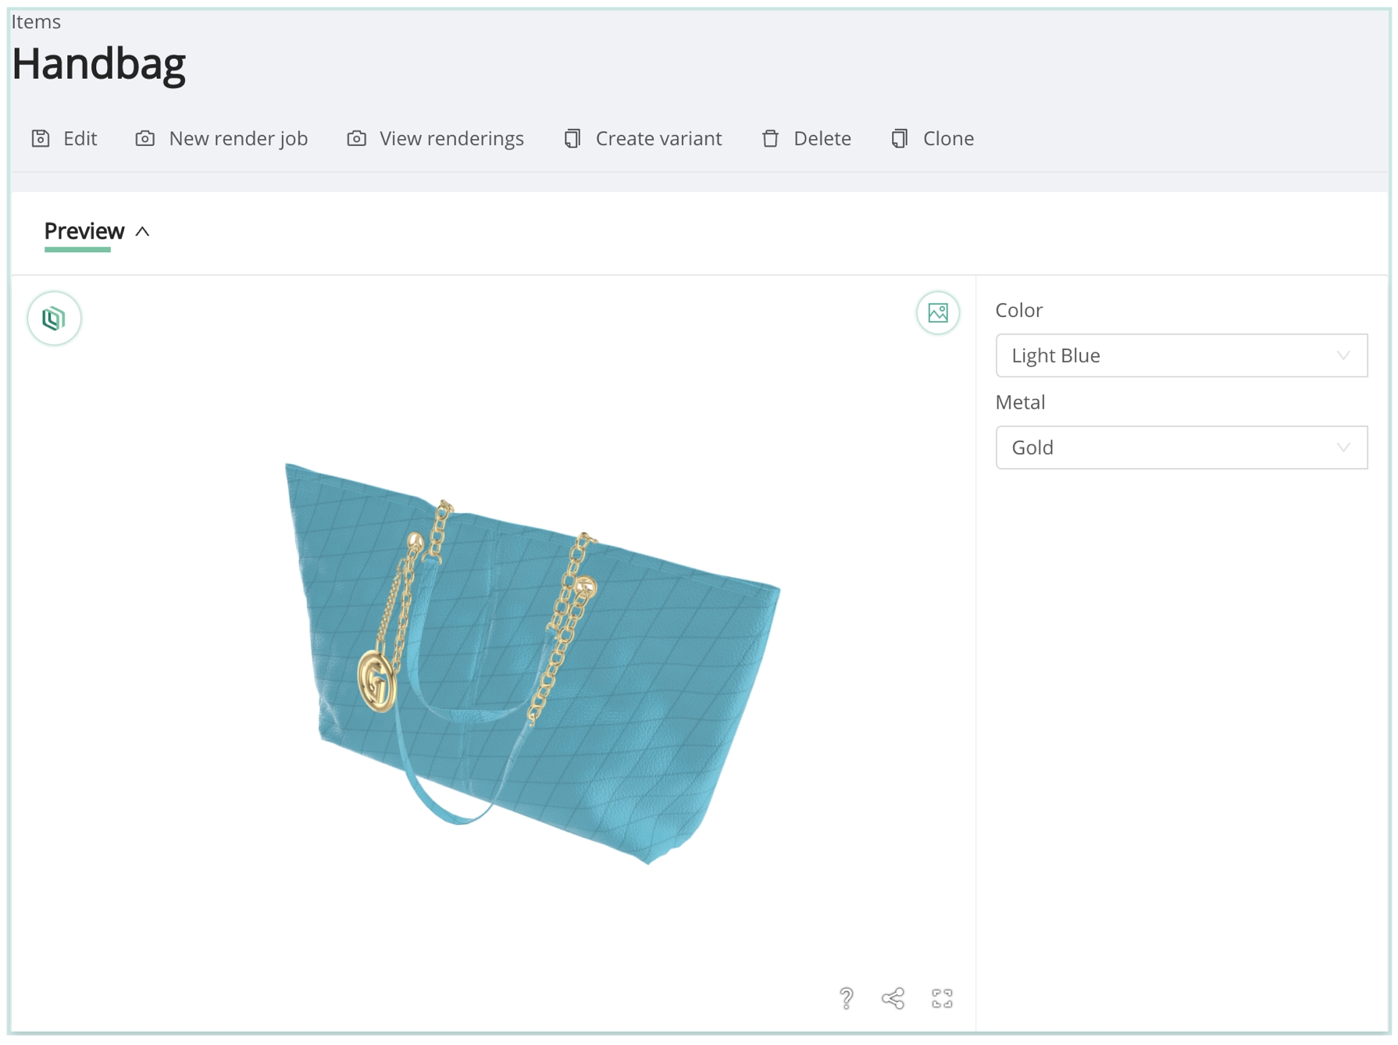Go to the Items breadcrumb link
The width and height of the screenshot is (1398, 1045).
pyautogui.click(x=36, y=21)
